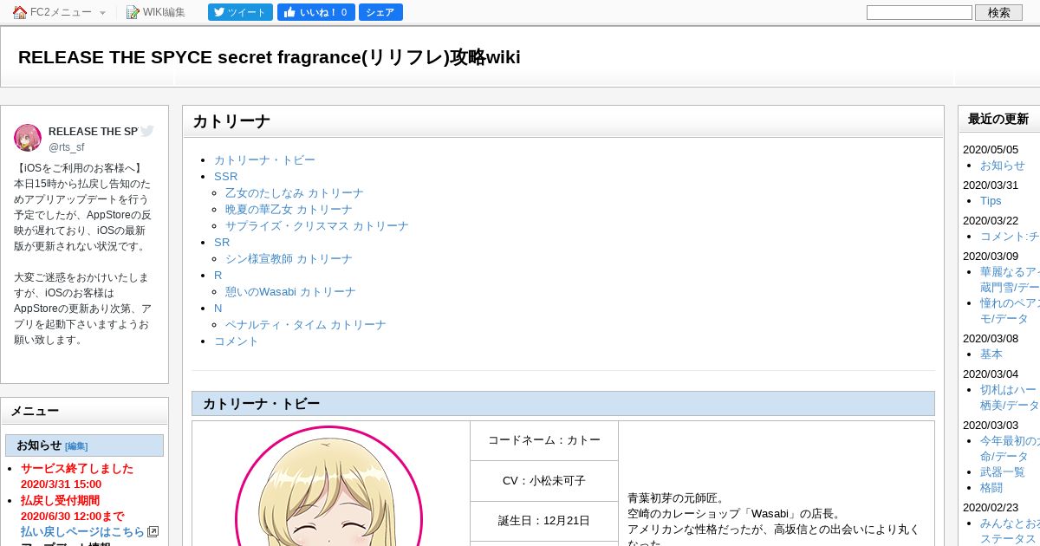Viewport: 1040px width, 546px height.
Task: Select the CV:小松未可子 cell
Action: tap(544, 481)
